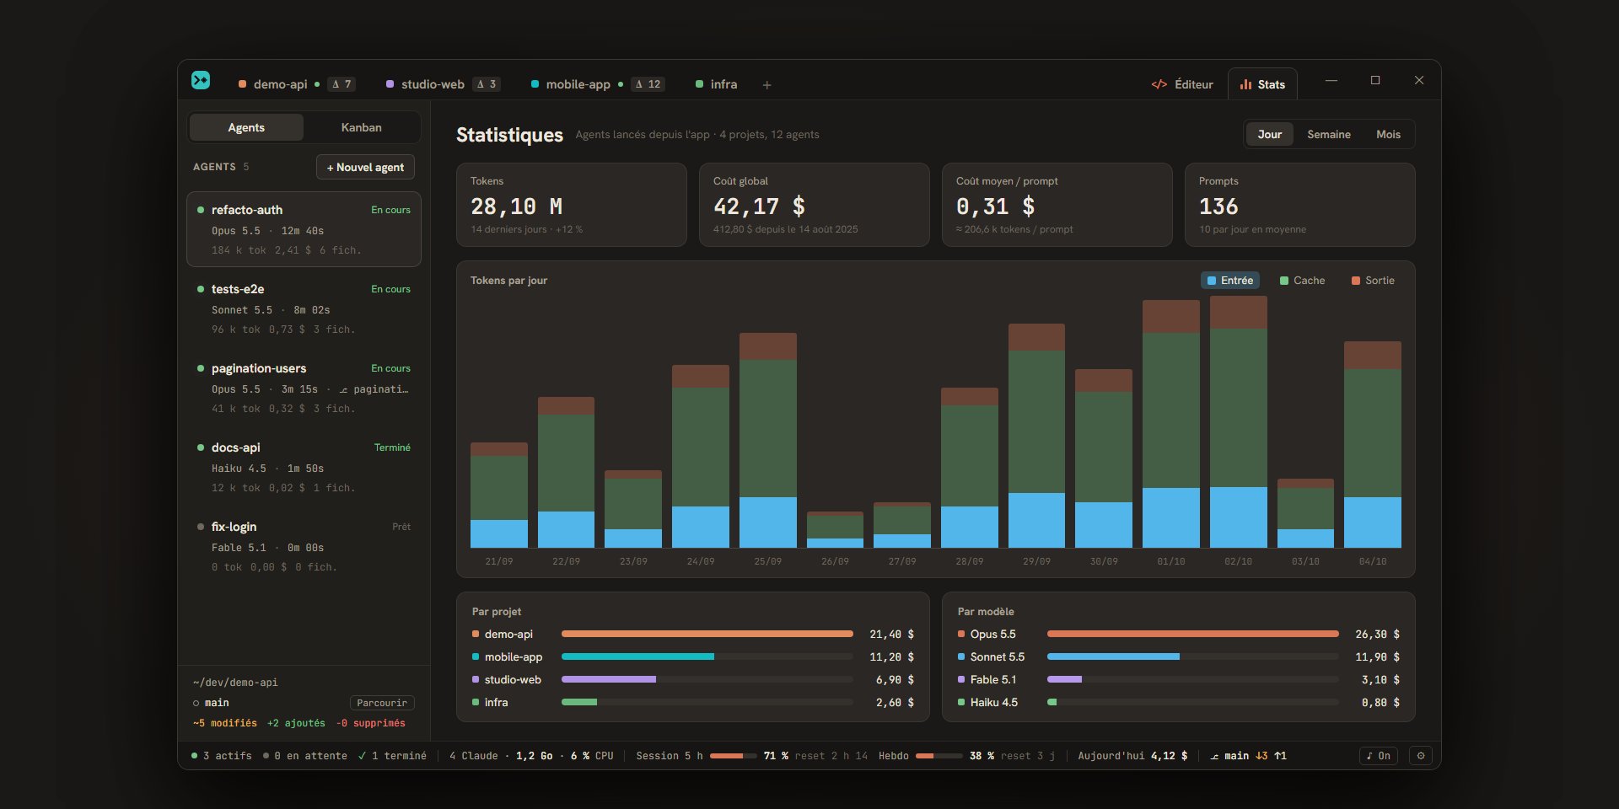Toggle Entrée series in chart legend
This screenshot has width=1619, height=809.
point(1230,281)
